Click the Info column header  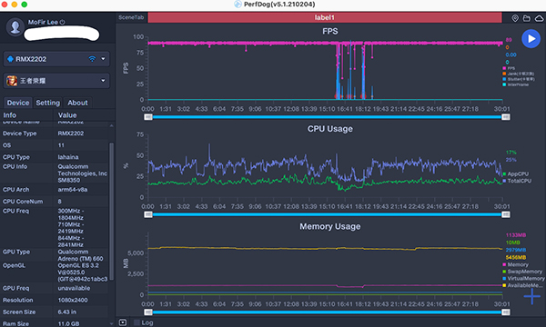click(x=10, y=115)
